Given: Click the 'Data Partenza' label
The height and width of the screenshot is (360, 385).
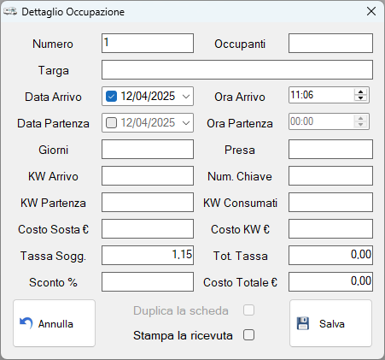Looking at the screenshot, I should [53, 123].
